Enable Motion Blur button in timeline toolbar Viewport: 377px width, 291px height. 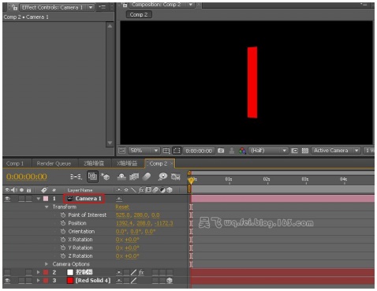147,177
